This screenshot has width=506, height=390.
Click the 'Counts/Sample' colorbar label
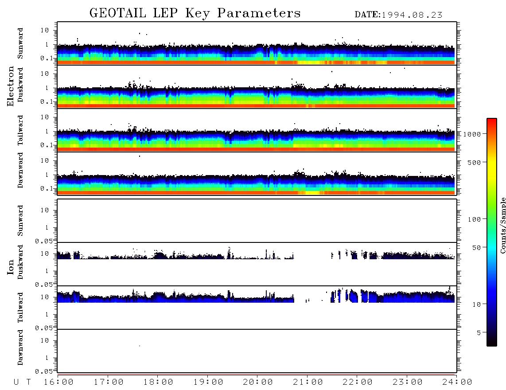pyautogui.click(x=502, y=225)
